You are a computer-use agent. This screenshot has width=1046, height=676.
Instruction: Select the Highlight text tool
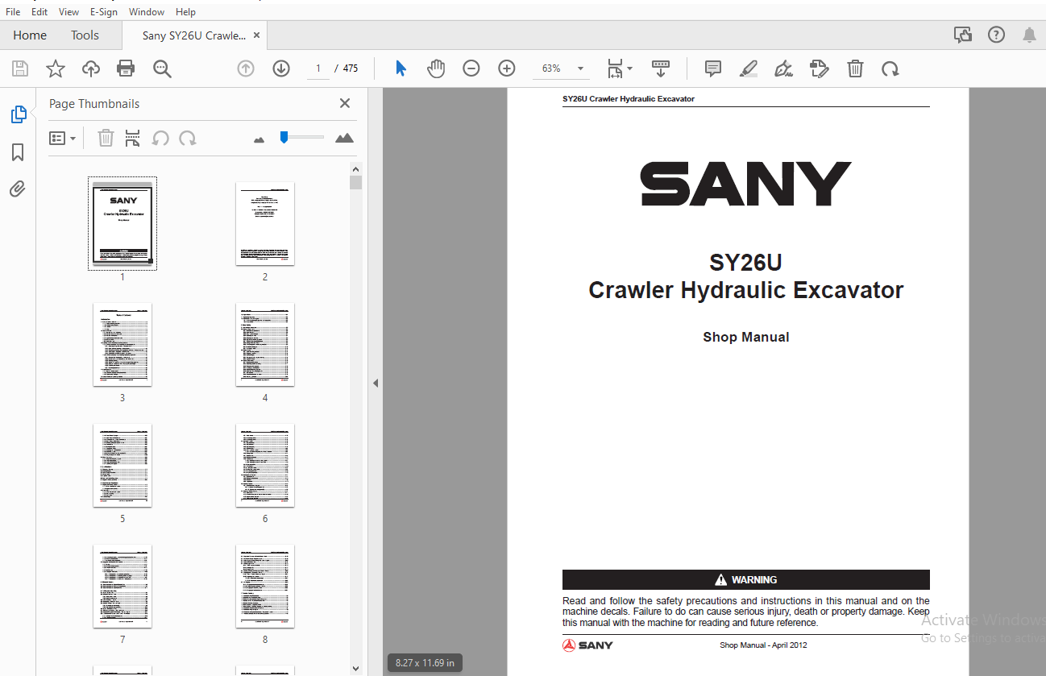[749, 68]
